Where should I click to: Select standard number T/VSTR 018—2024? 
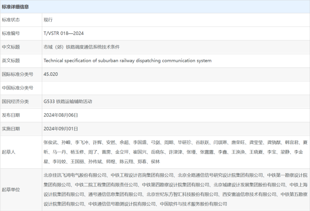click(63, 33)
